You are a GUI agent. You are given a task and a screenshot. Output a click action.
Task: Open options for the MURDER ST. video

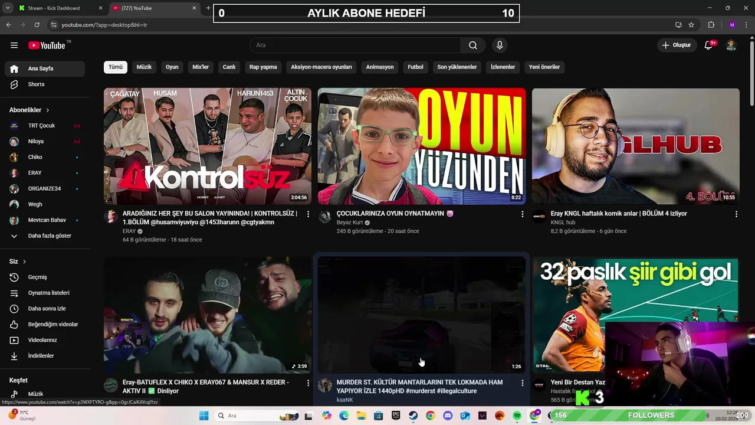(522, 383)
